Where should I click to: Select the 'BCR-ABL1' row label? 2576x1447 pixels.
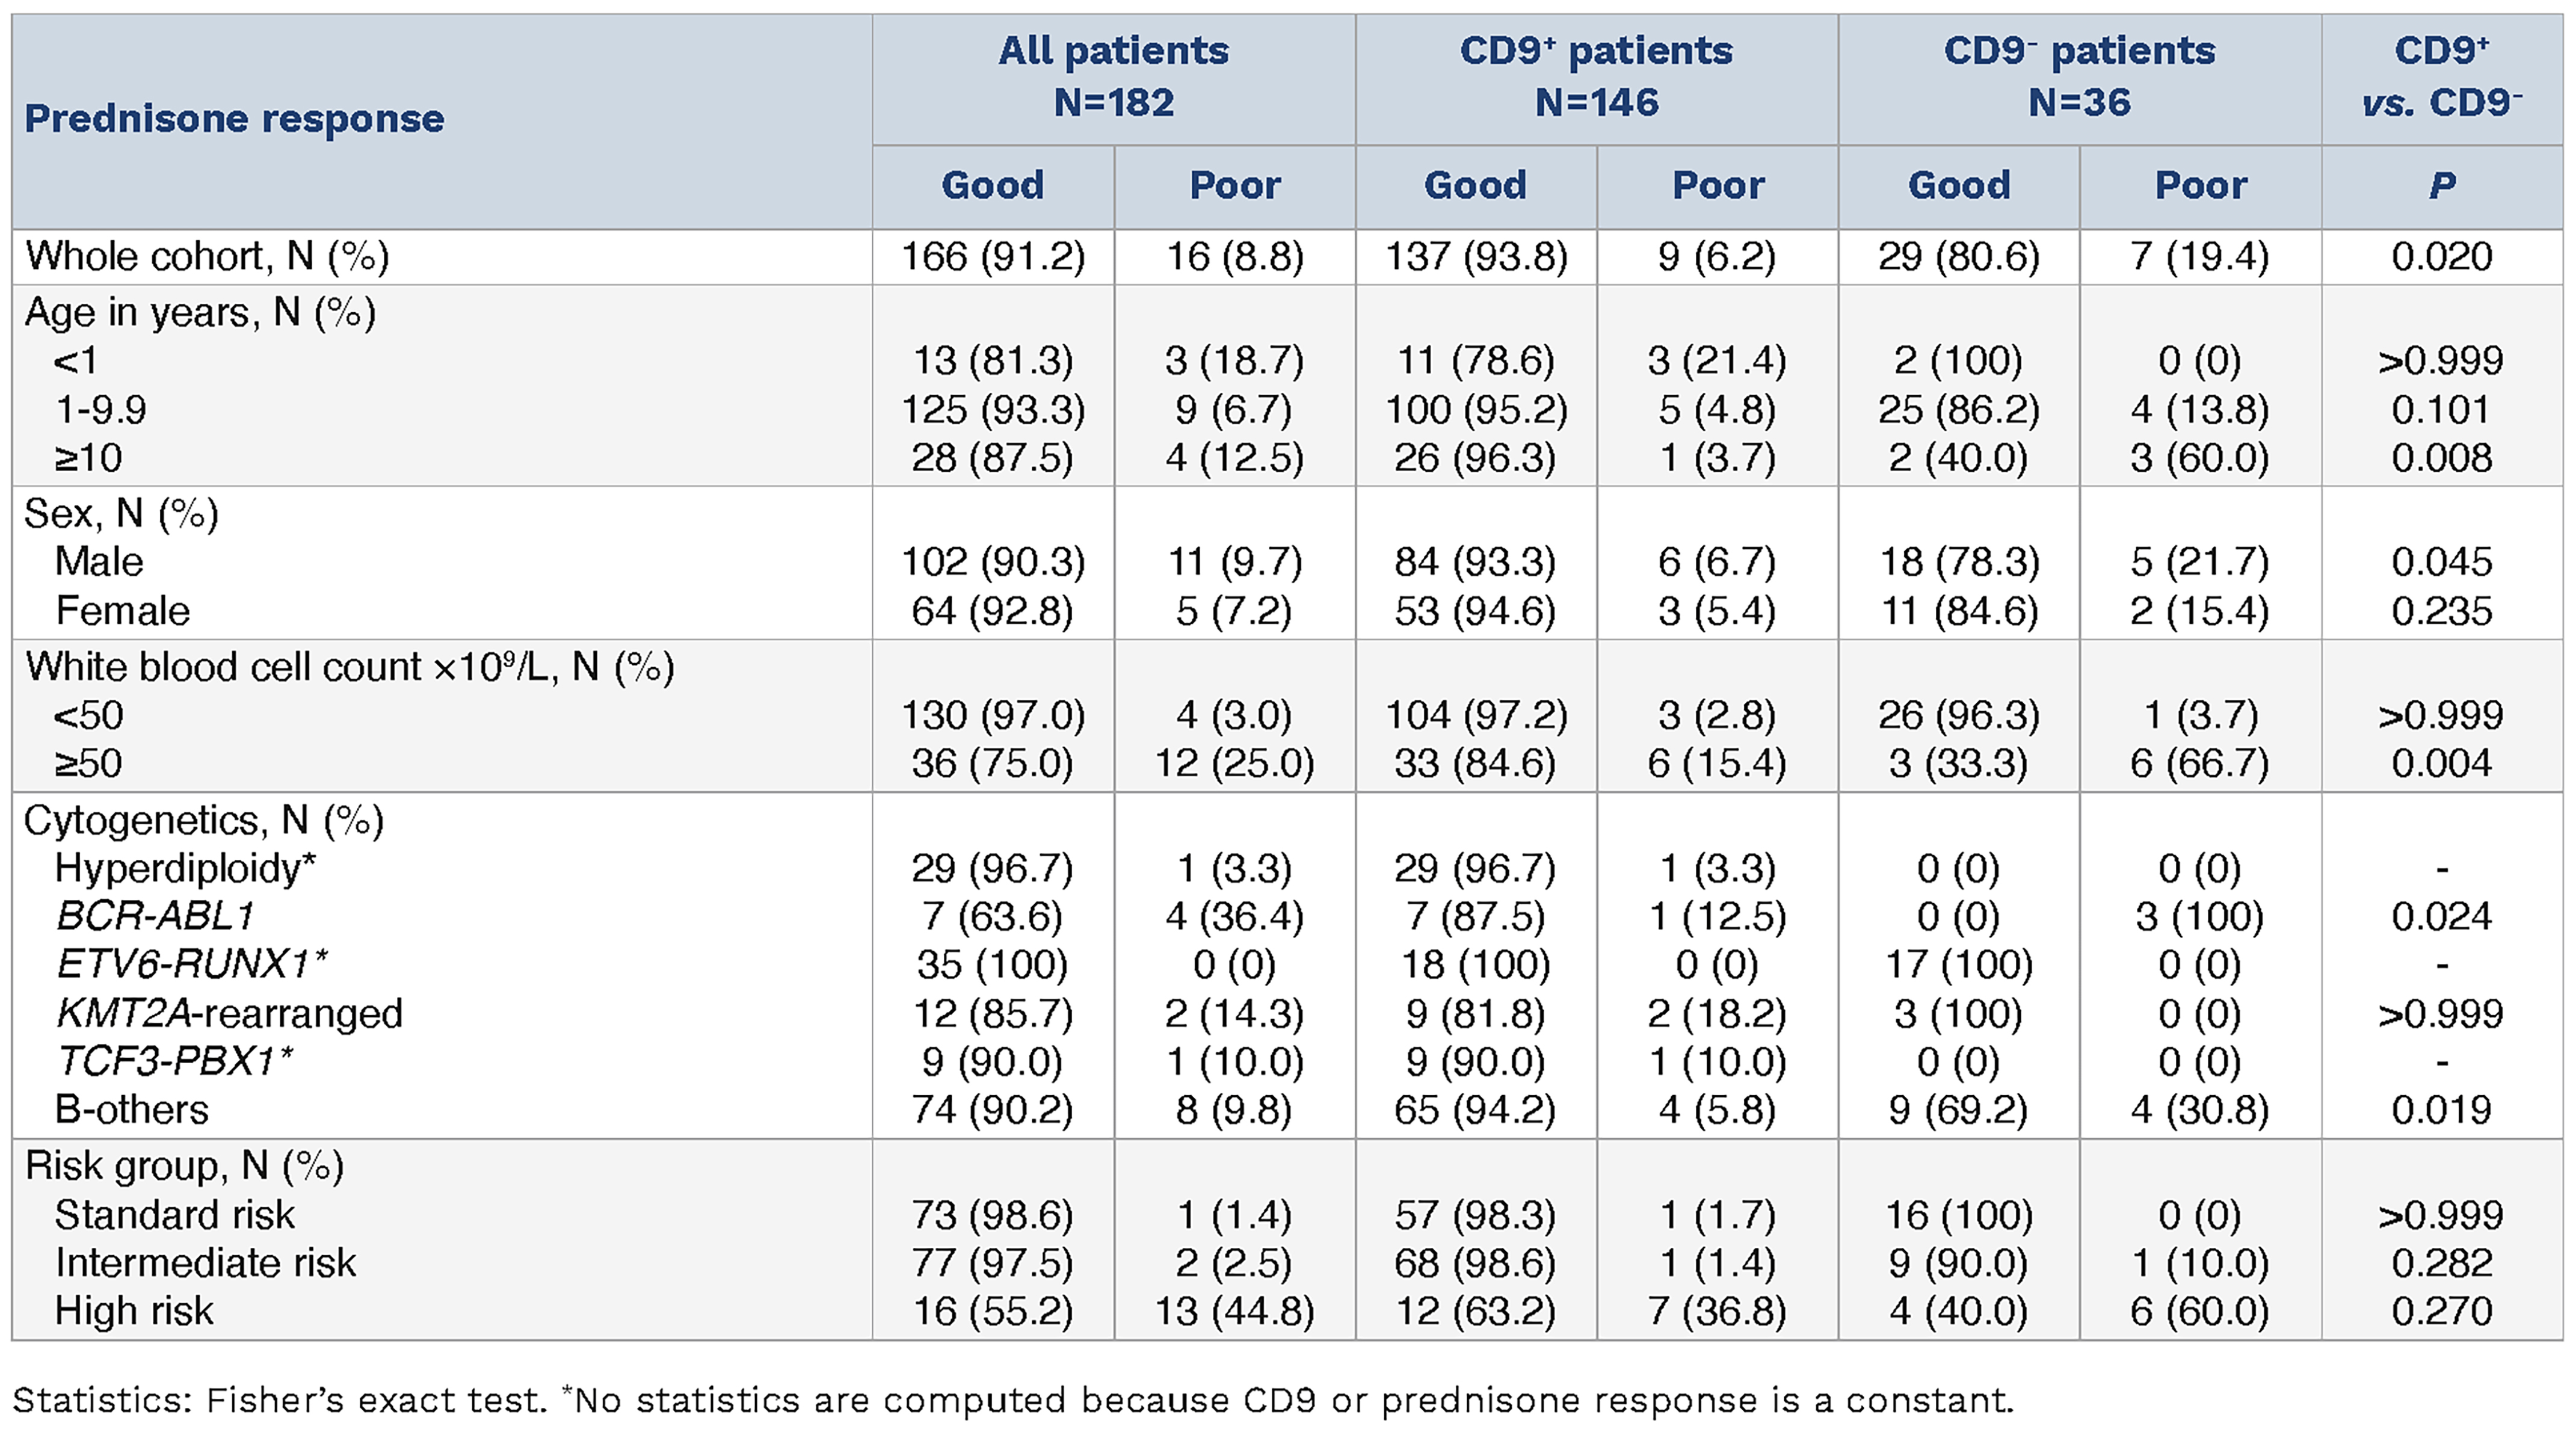point(155,917)
